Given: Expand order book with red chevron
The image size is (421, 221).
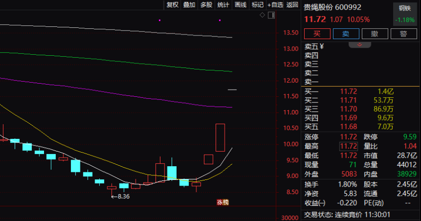Looking at the screenshot, I should [360, 45].
